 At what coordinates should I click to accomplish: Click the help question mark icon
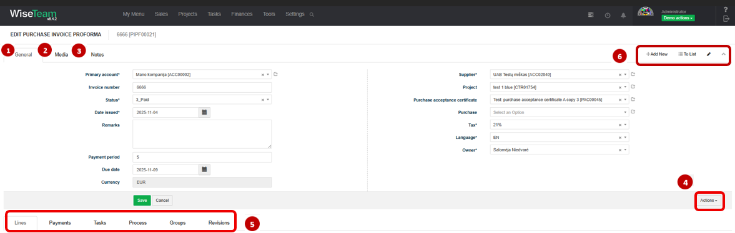pyautogui.click(x=726, y=9)
